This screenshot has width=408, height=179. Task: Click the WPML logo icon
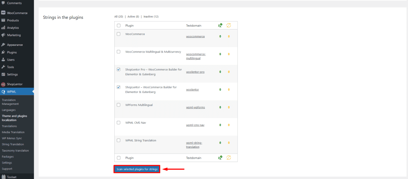3,92
